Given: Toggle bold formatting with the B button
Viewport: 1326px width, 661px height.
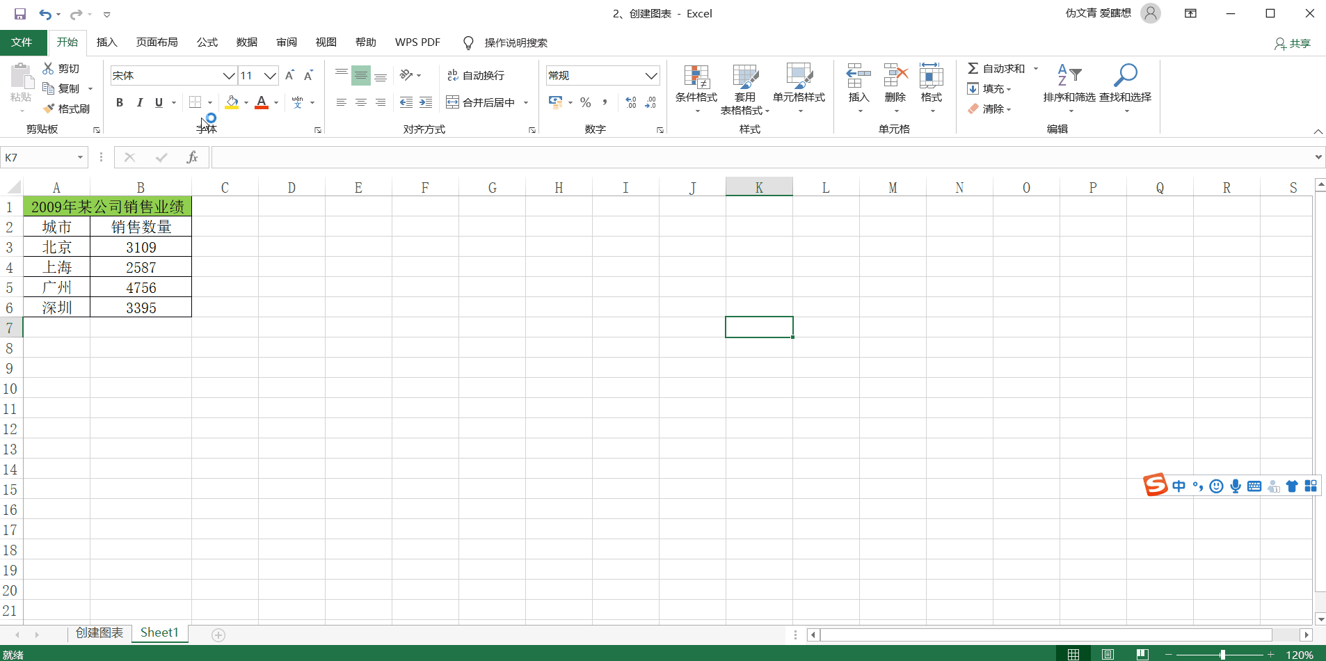Looking at the screenshot, I should tap(120, 102).
